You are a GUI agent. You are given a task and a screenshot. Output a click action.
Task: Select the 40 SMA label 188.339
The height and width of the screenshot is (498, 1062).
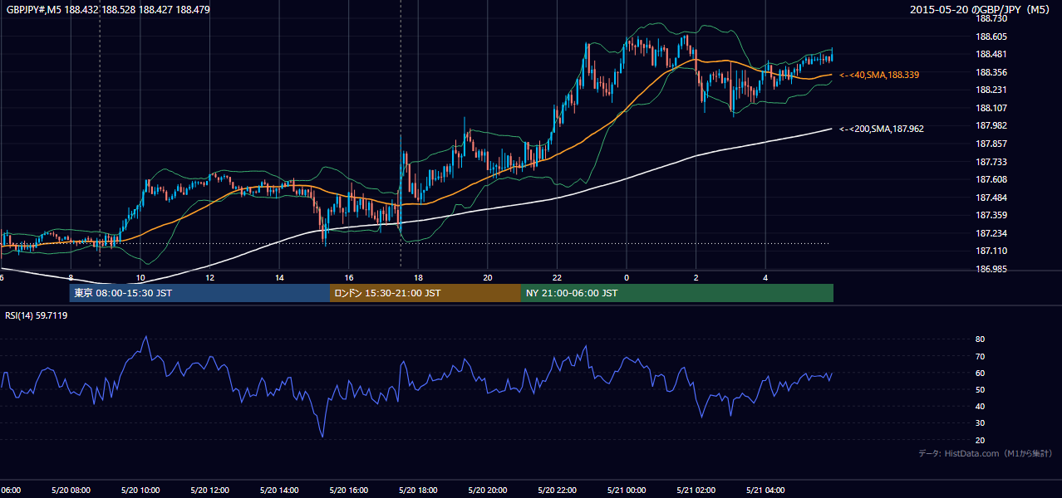coord(880,75)
